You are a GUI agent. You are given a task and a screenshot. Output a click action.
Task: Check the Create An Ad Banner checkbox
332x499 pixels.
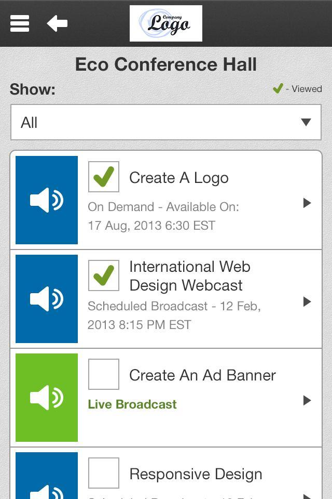pos(104,374)
